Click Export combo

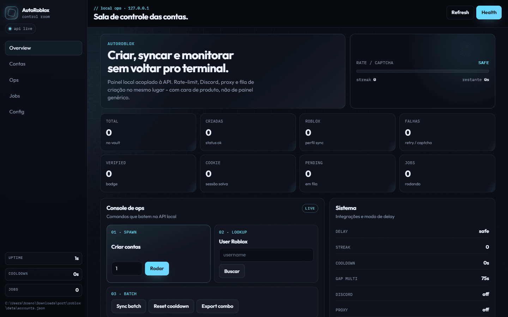217,306
